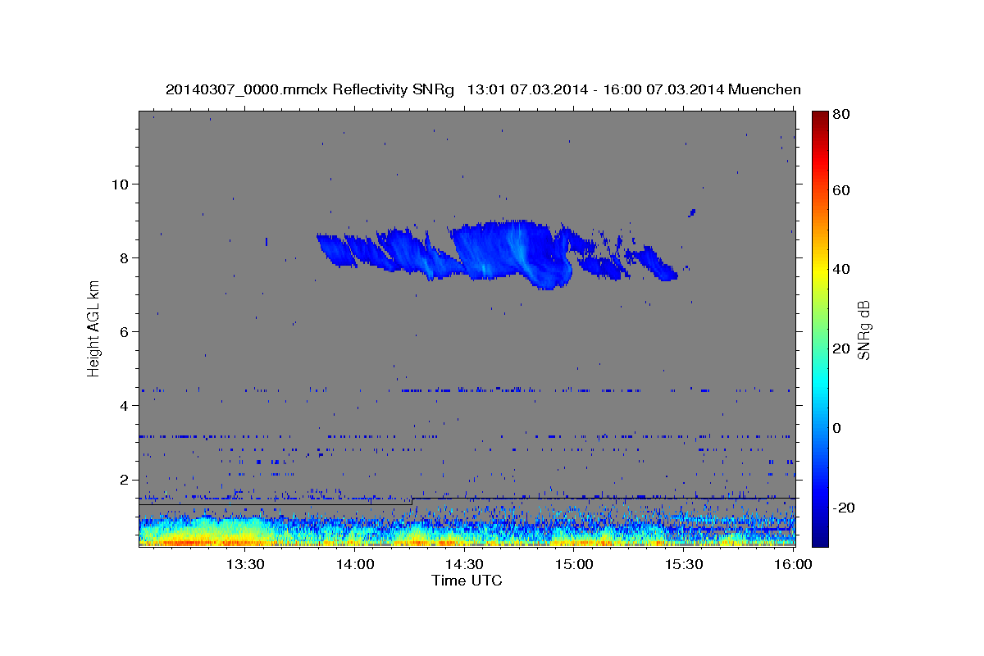Click the 8 km height tick label
The height and width of the screenshot is (656, 984).
(124, 257)
